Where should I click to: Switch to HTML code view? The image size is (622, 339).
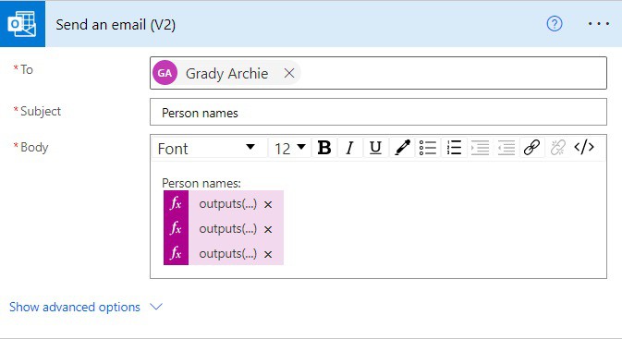coord(584,148)
